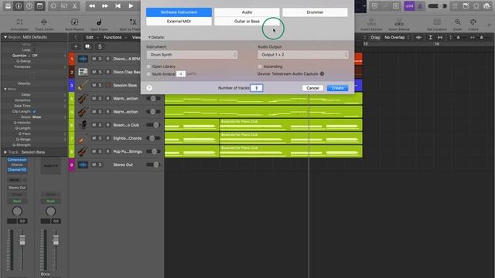
Task: Solo the Session Bass track
Action: click(x=101, y=86)
